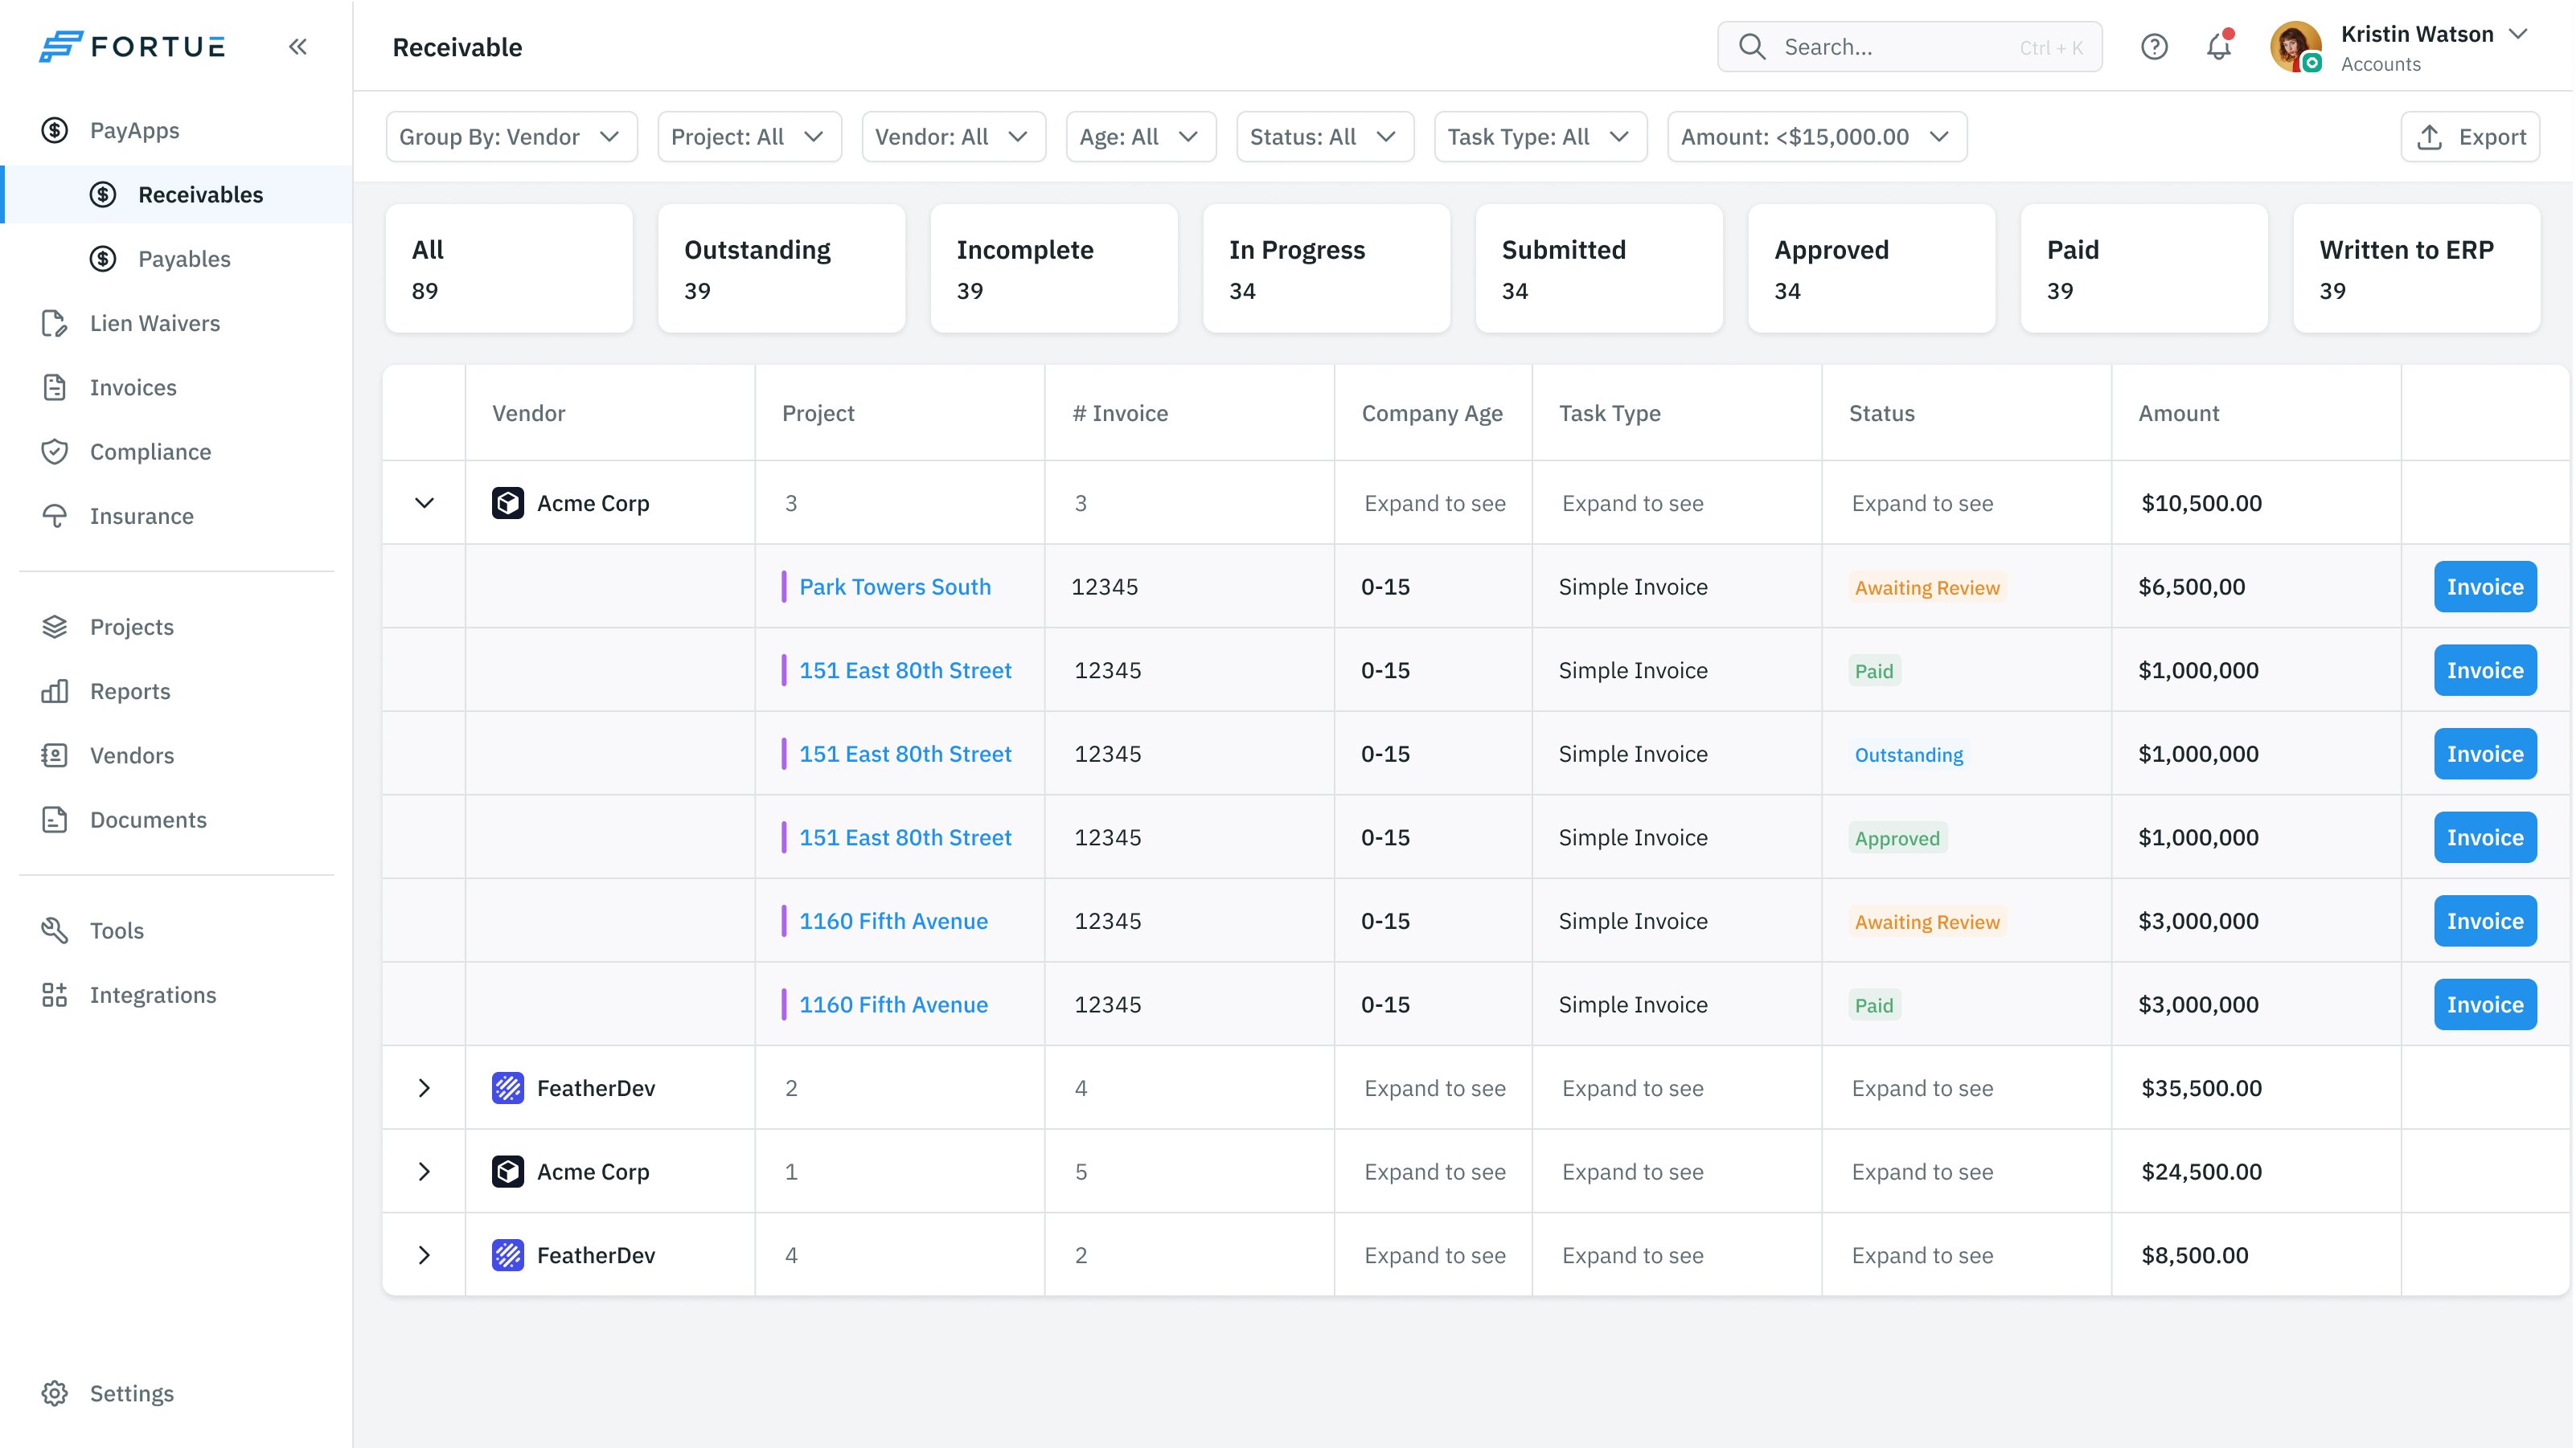The image size is (2576, 1448).
Task: Go to Compliance shield item
Action: [x=150, y=452]
